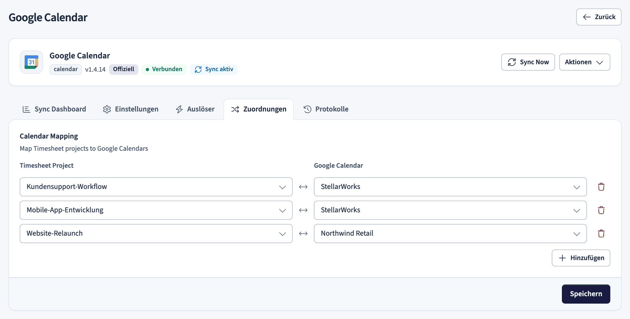Click the green Verbunden status dot
This screenshot has height=319, width=630.
point(147,70)
